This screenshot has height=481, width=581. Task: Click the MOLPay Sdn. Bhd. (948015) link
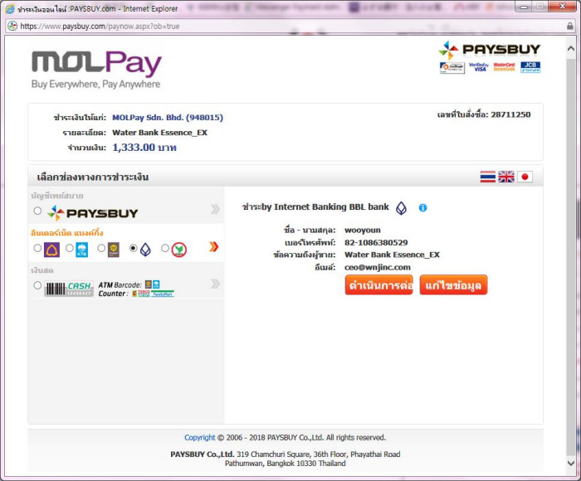(x=168, y=118)
